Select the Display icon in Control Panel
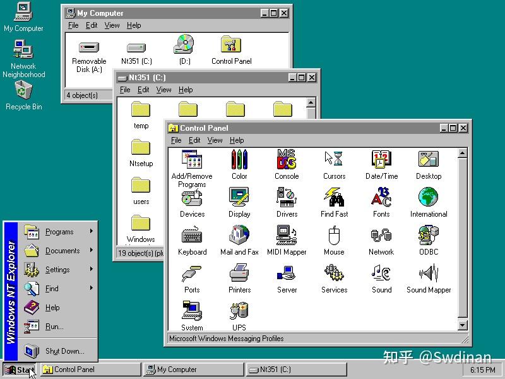This screenshot has width=505, height=379. click(x=240, y=198)
